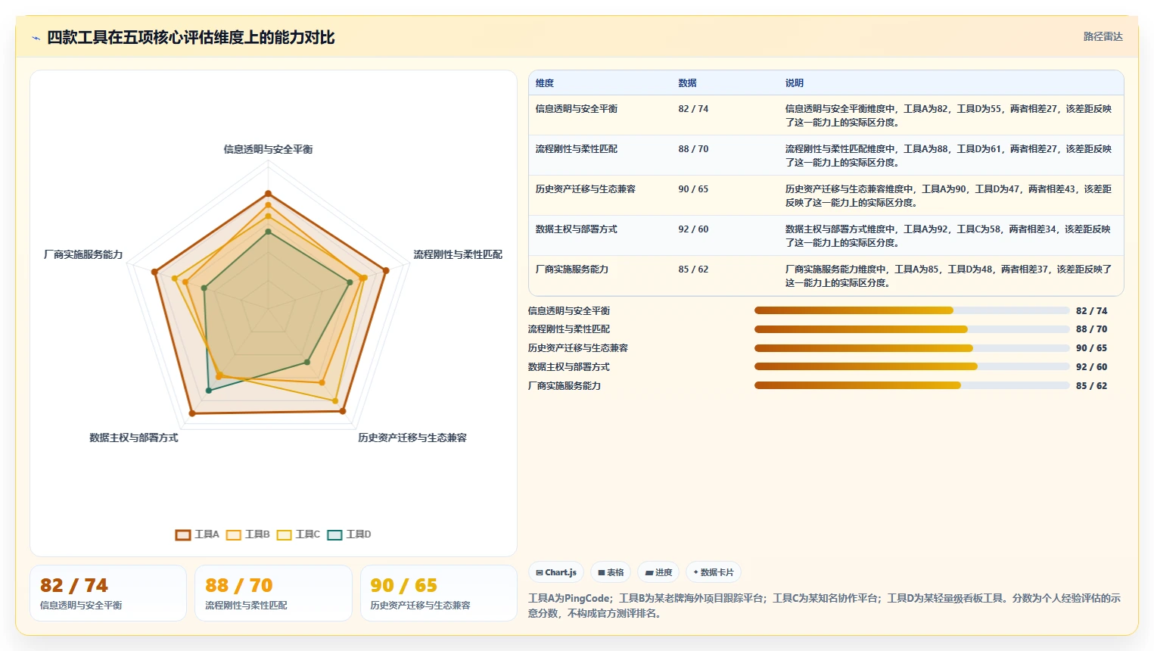Click the 厂商实施服务能力 progress bar

(x=912, y=385)
